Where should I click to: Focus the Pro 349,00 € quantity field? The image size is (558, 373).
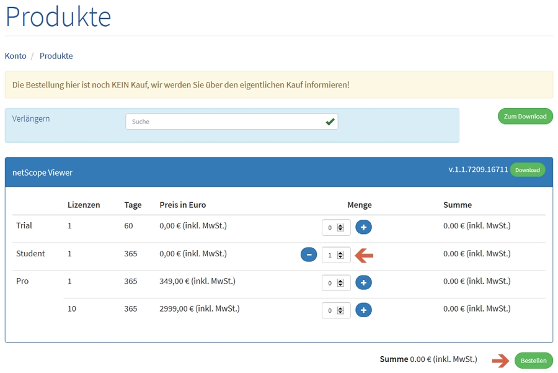click(x=336, y=283)
